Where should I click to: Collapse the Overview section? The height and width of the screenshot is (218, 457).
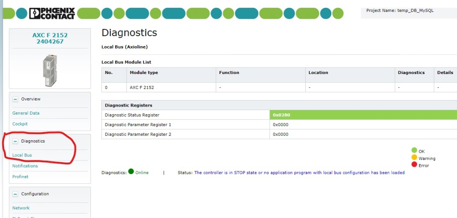coord(15,99)
